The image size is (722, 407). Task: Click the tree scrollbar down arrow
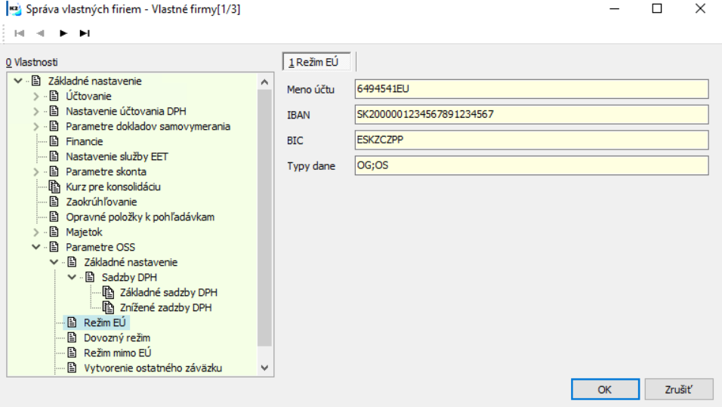[264, 368]
